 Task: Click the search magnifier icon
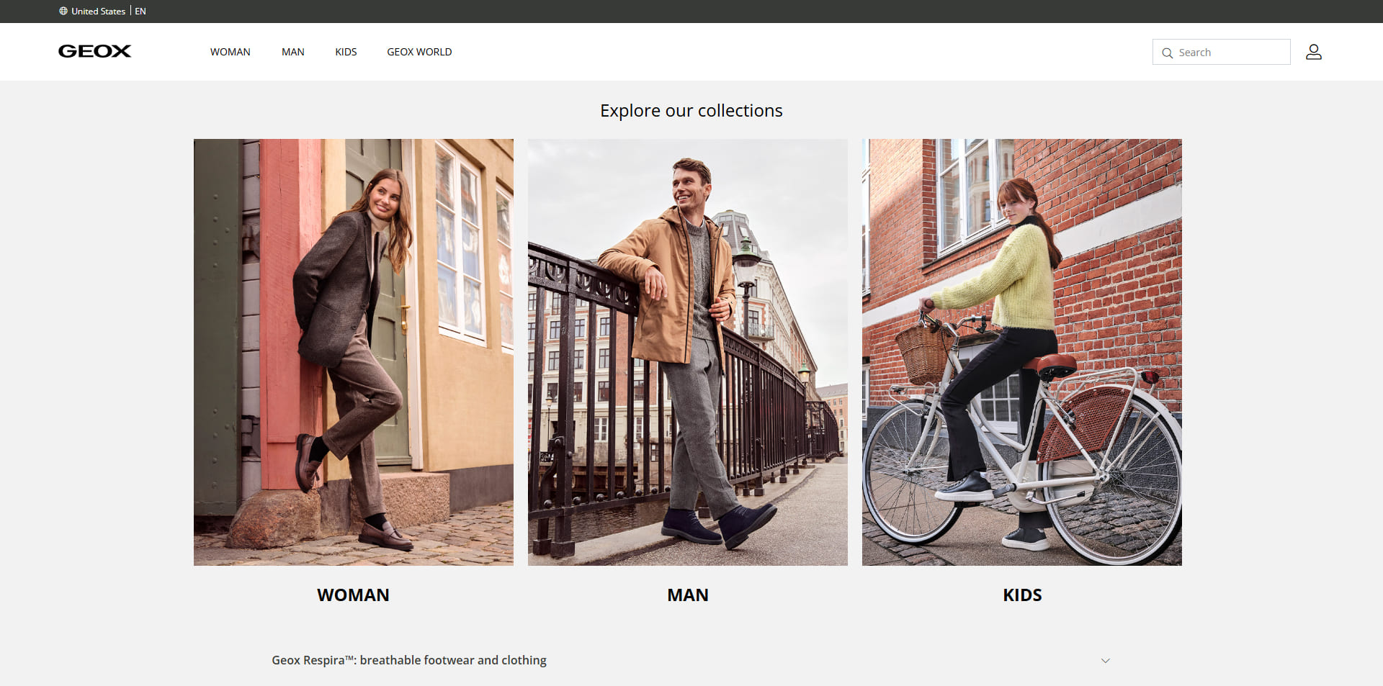pos(1167,53)
